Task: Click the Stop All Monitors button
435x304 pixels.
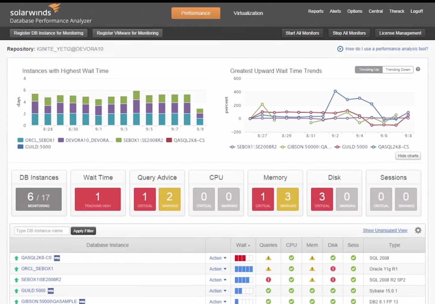Action: [349, 33]
